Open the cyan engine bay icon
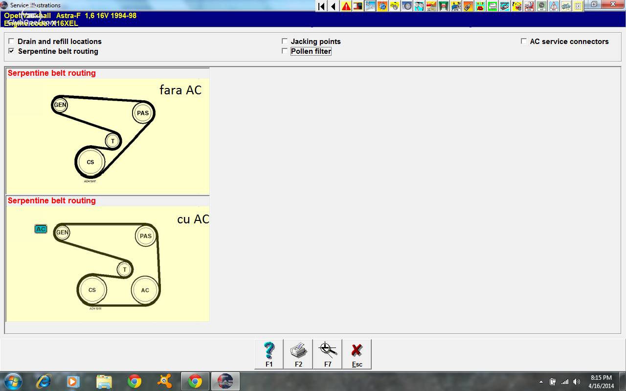The image size is (626, 391). [x=505, y=6]
